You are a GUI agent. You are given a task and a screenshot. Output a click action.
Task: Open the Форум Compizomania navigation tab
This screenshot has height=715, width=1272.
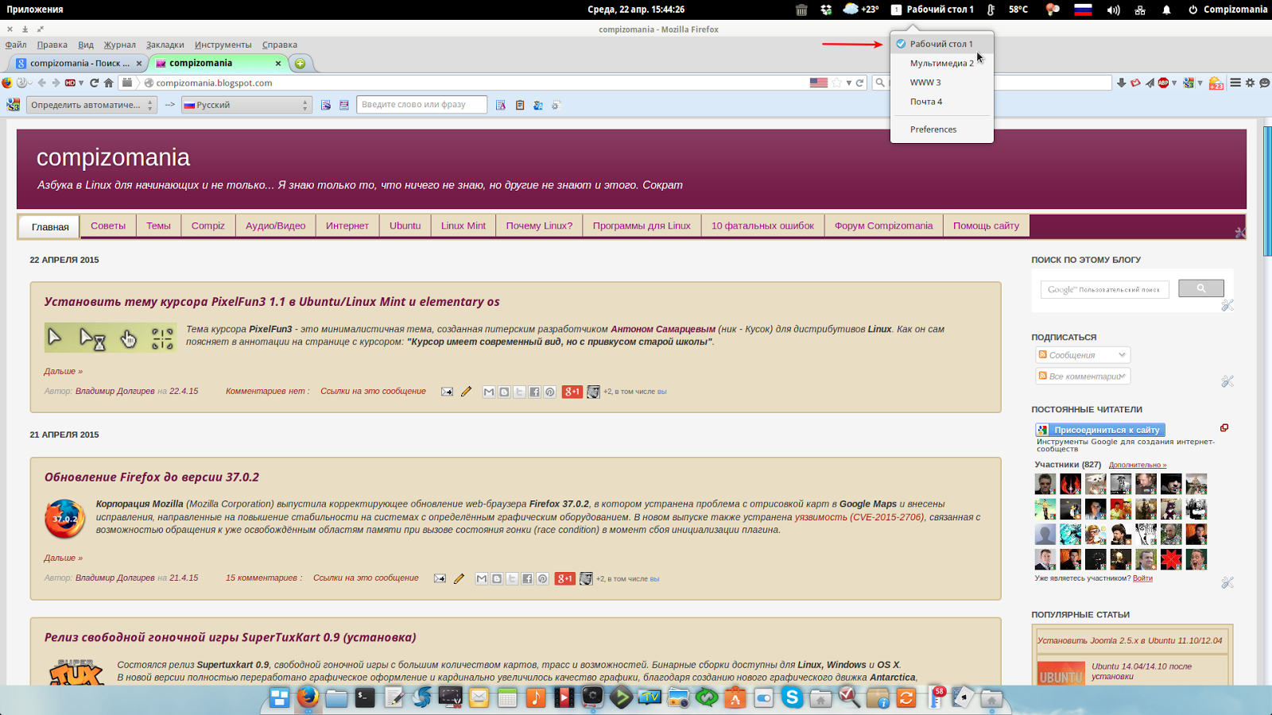click(x=883, y=226)
